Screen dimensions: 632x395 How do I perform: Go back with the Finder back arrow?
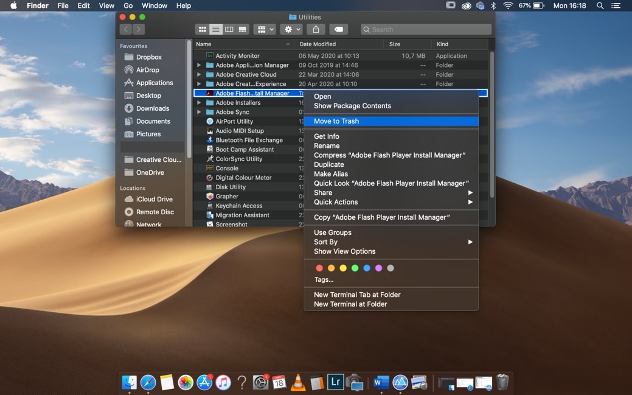click(x=126, y=29)
